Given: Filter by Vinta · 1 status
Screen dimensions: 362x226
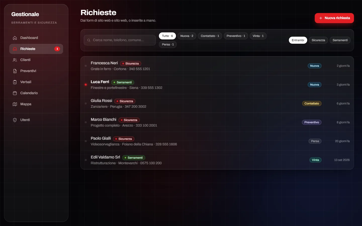Looking at the screenshot, I should (258, 36).
